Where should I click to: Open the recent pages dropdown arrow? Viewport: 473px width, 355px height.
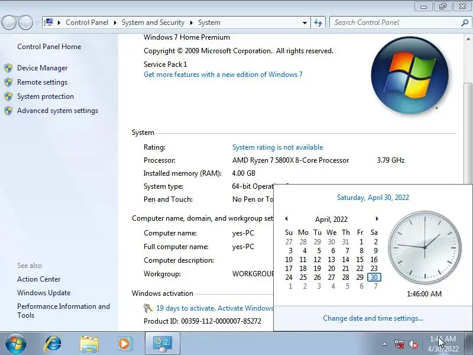[x=37, y=22]
